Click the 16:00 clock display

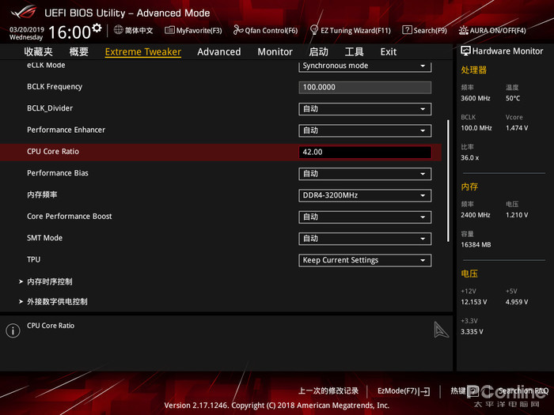(x=70, y=32)
